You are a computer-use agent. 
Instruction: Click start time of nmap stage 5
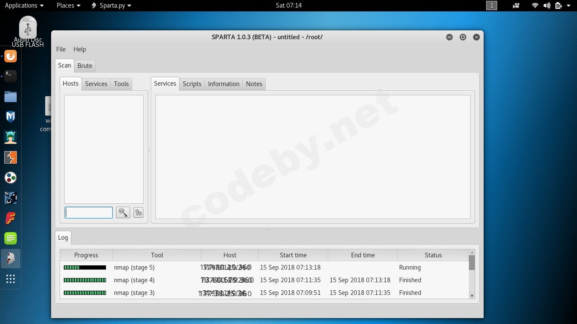[x=290, y=267]
